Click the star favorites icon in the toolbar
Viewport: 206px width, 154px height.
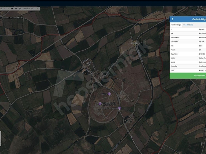tap(12, 9)
